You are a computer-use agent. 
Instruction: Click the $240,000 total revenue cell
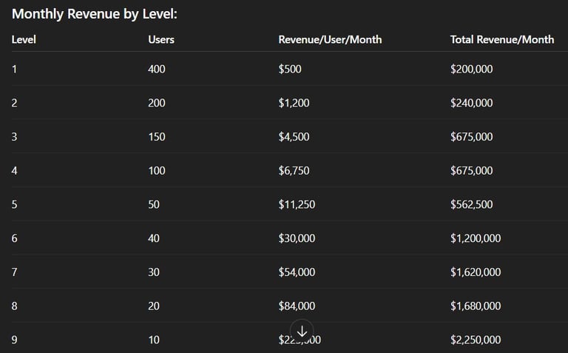pos(471,103)
